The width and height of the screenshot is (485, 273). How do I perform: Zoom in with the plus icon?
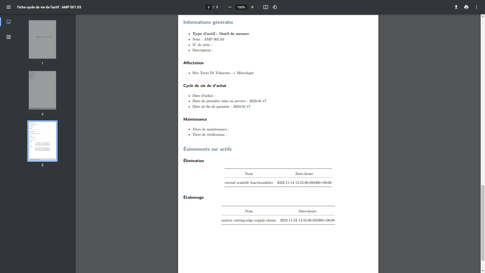click(x=252, y=7)
